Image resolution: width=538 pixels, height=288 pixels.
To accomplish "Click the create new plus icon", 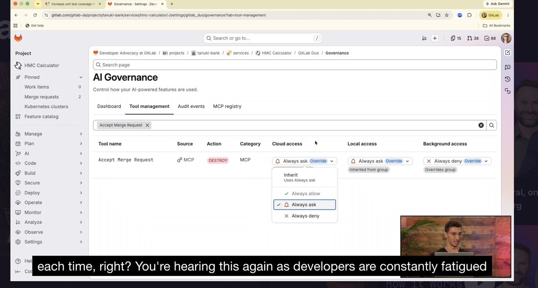I will coord(435,39).
